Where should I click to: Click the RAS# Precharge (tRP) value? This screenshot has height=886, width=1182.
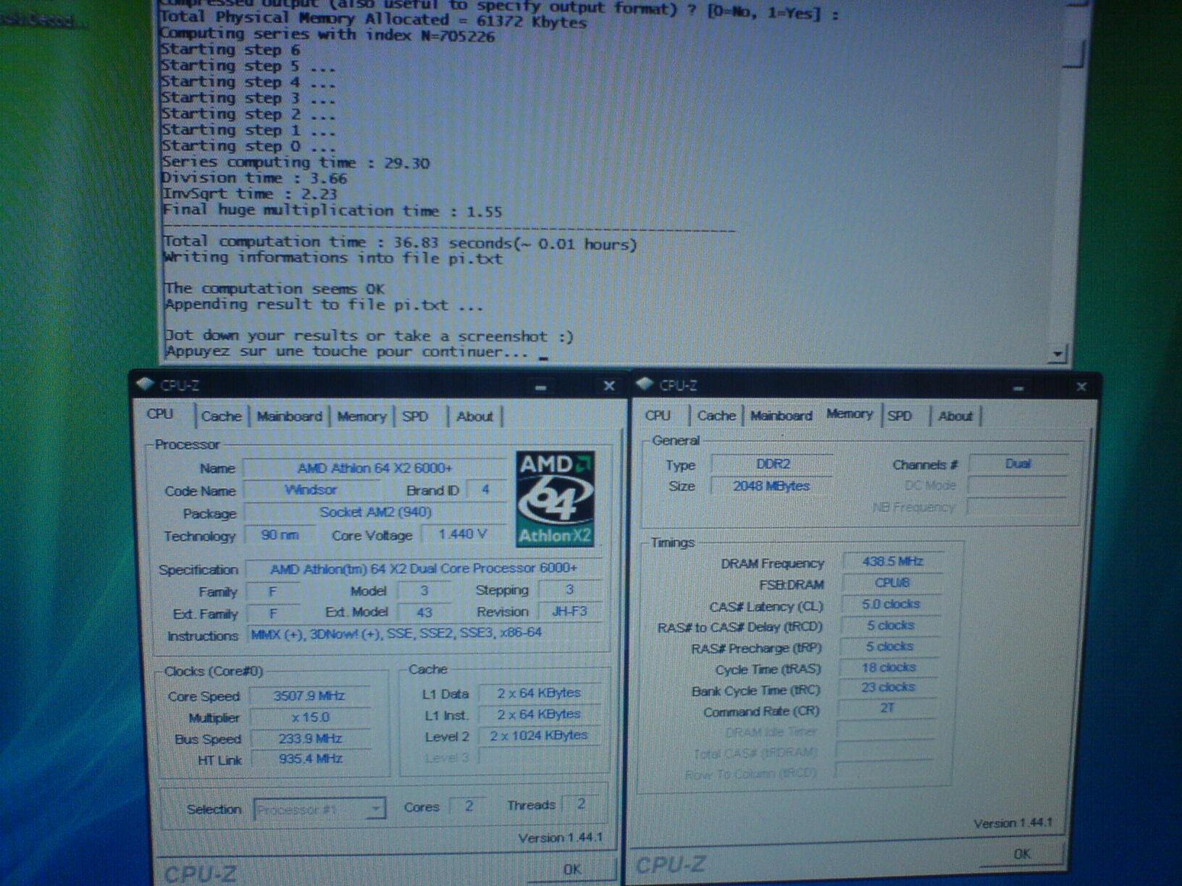890,646
